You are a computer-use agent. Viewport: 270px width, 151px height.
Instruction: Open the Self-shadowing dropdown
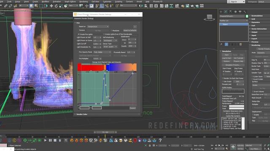110,40
